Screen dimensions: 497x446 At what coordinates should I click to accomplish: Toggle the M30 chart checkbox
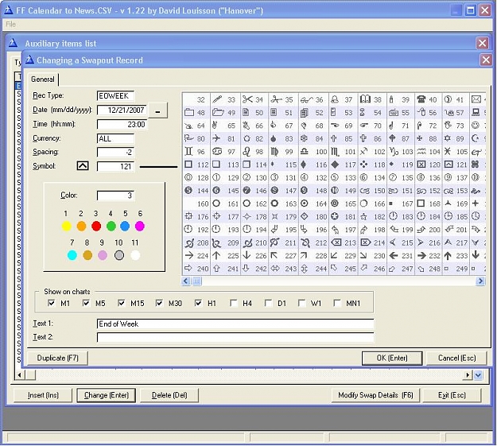coord(159,303)
